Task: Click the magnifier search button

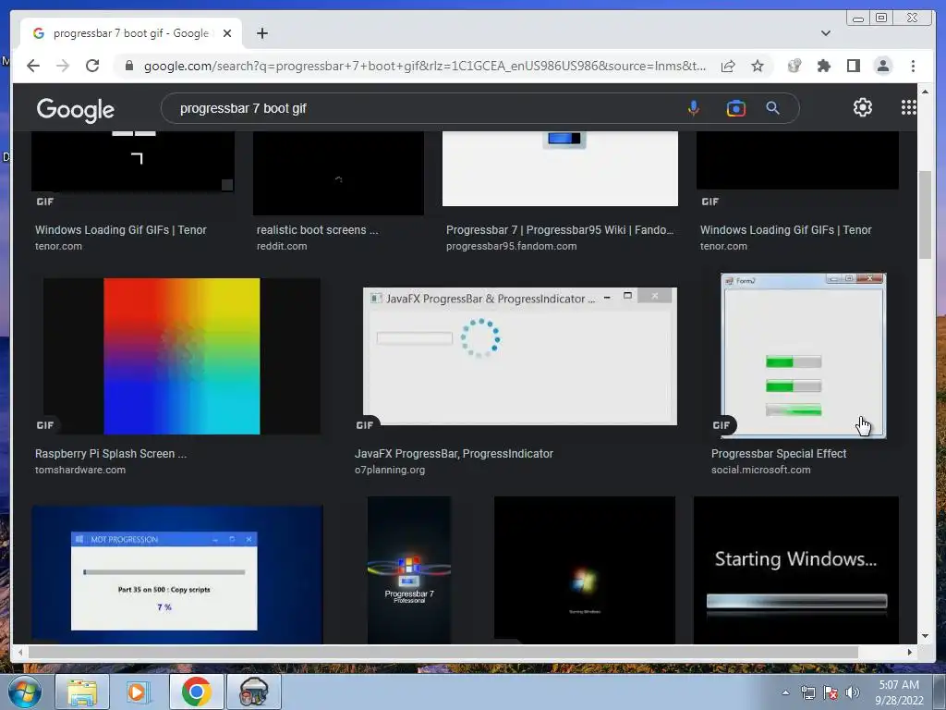Action: [773, 109]
